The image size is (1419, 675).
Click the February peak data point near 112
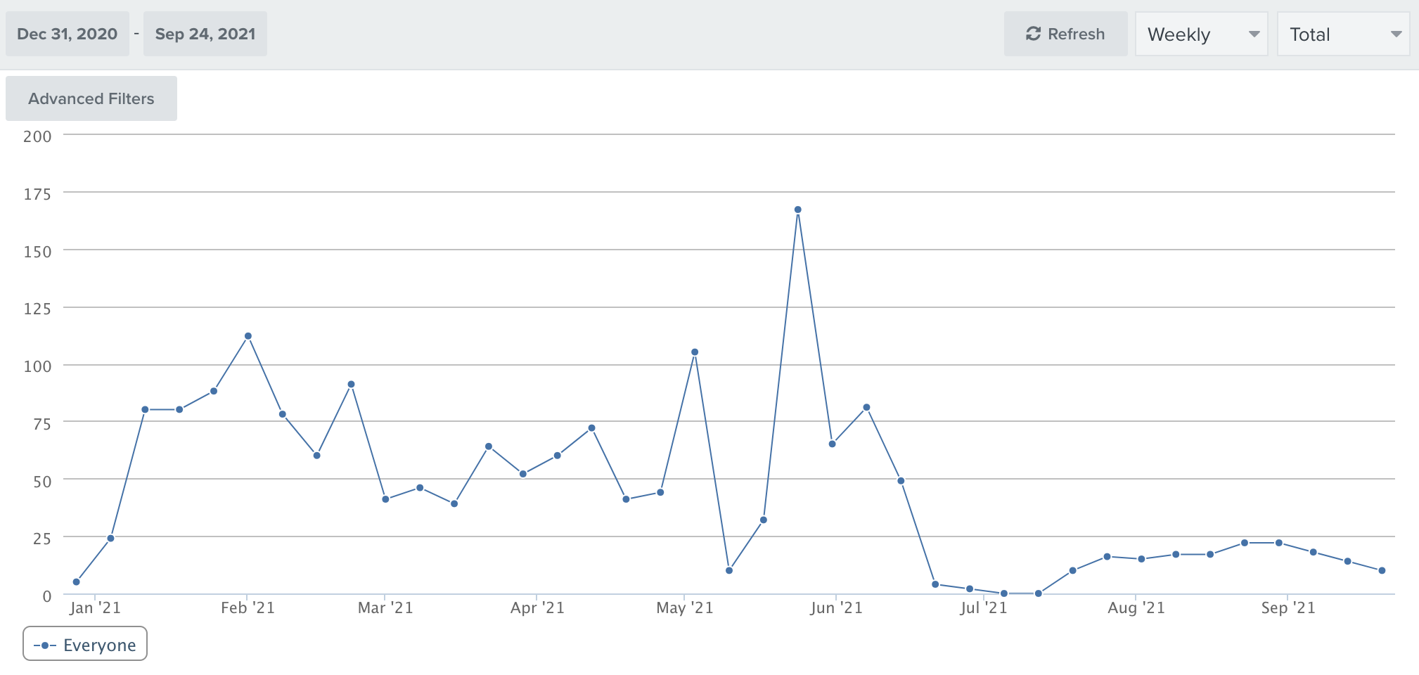tap(248, 336)
